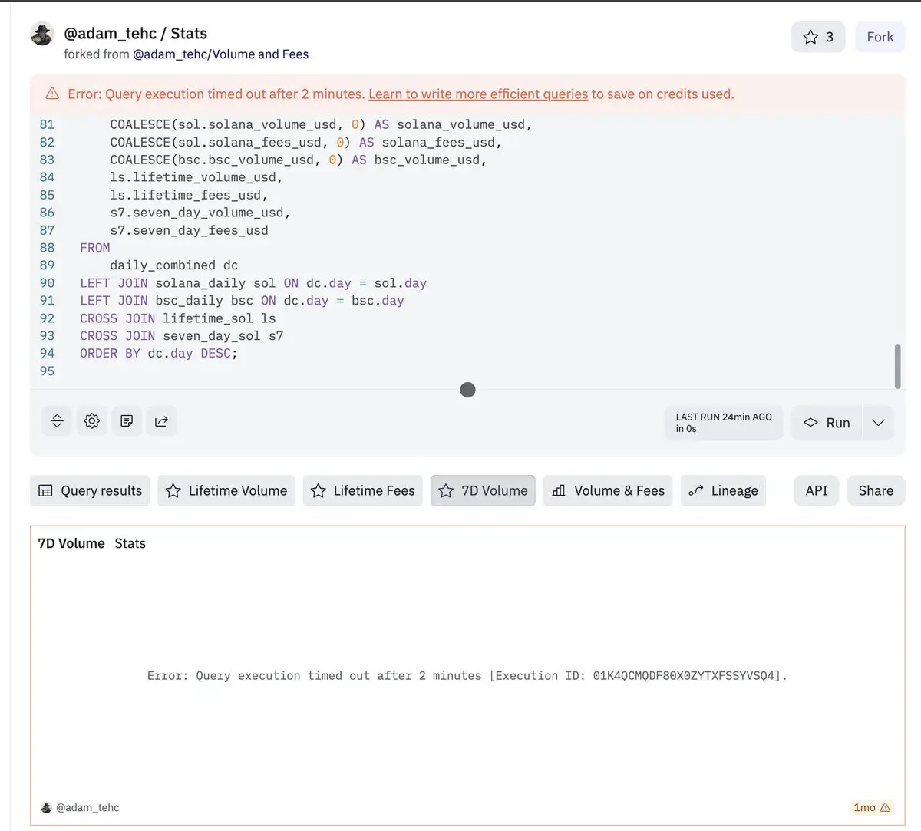Click the warning icon next to 1mo
This screenshot has width=921, height=831.
(885, 807)
